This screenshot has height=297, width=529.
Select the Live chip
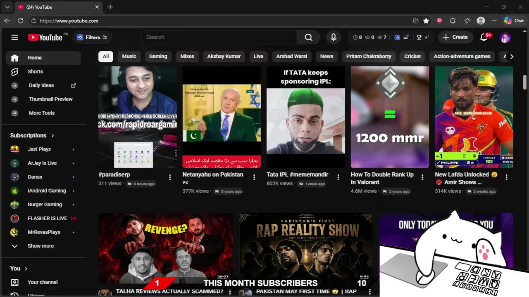pyautogui.click(x=258, y=57)
